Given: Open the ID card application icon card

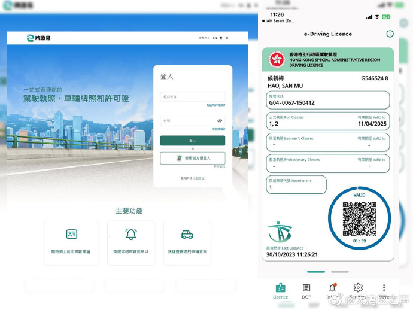Looking at the screenshot, I should (71, 242).
